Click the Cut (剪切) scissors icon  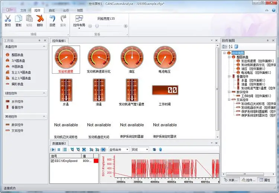click(8, 19)
